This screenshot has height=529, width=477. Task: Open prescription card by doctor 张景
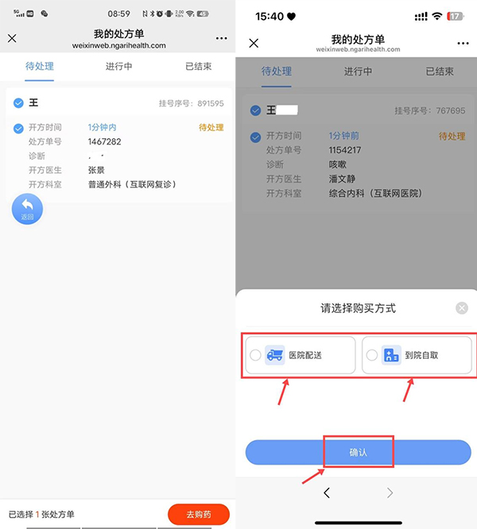click(x=118, y=156)
